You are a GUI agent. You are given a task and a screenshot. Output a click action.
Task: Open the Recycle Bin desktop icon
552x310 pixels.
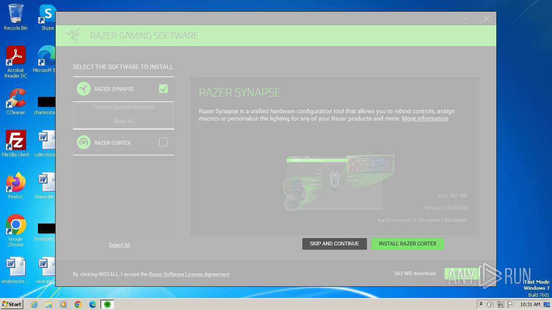tap(16, 17)
